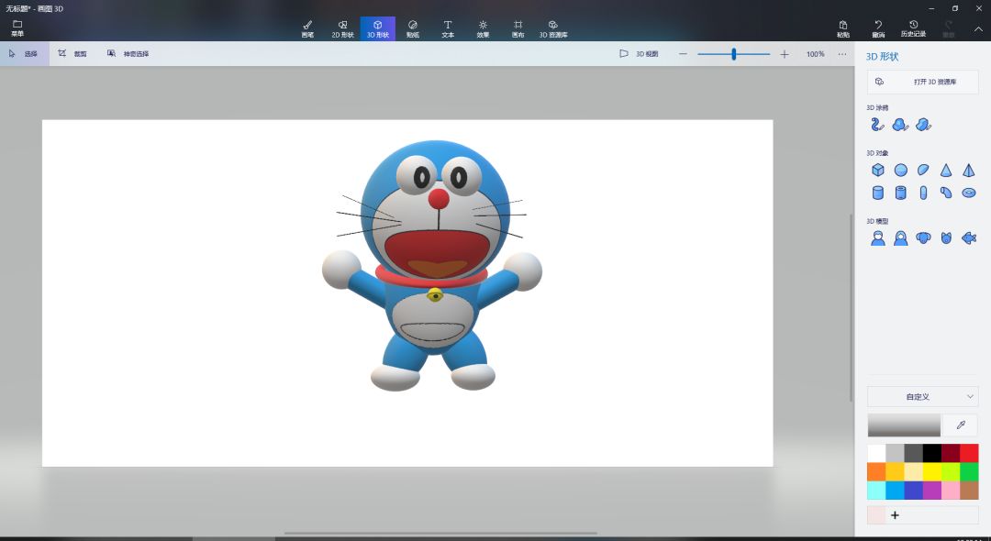The image size is (991, 541).
Task: Insert a 3D torus doughnut object
Action: [x=969, y=193]
